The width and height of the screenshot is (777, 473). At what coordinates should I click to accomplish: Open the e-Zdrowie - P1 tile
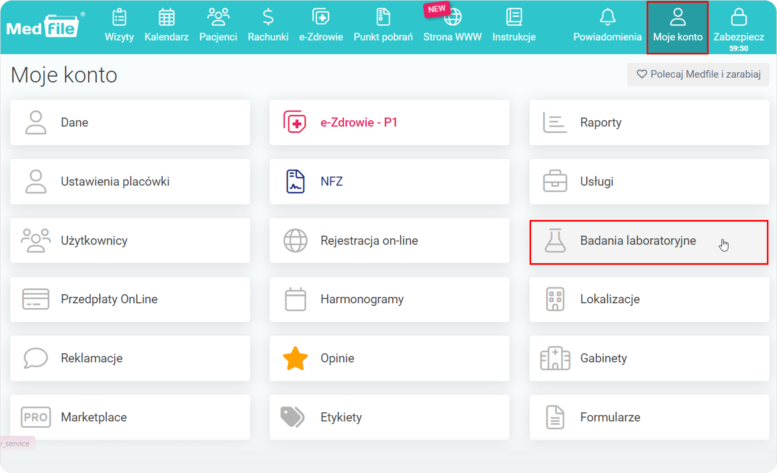coord(390,122)
